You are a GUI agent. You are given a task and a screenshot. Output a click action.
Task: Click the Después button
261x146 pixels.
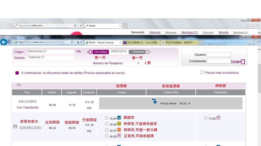(x=137, y=52)
